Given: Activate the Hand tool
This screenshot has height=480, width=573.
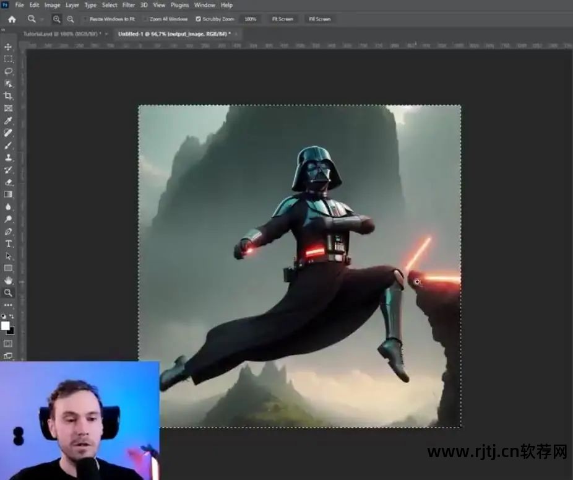Looking at the screenshot, I should click(8, 281).
